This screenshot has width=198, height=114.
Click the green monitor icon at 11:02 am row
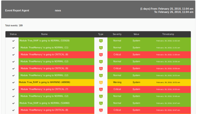coord(101,41)
